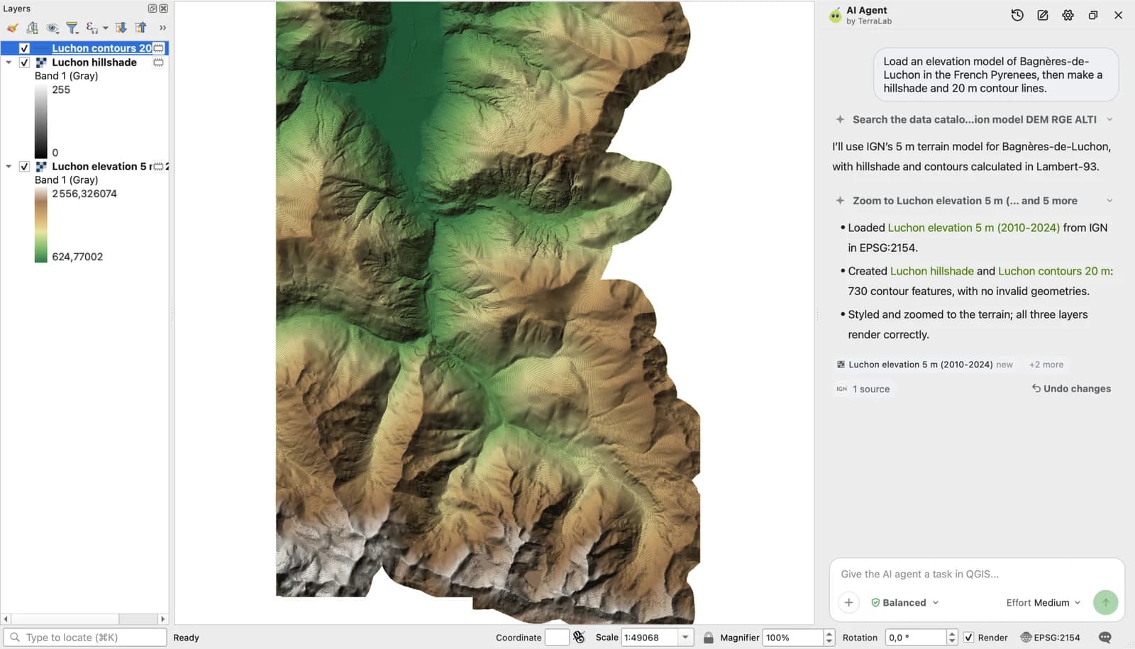
Task: Click the '1 source' link
Action: (x=863, y=389)
